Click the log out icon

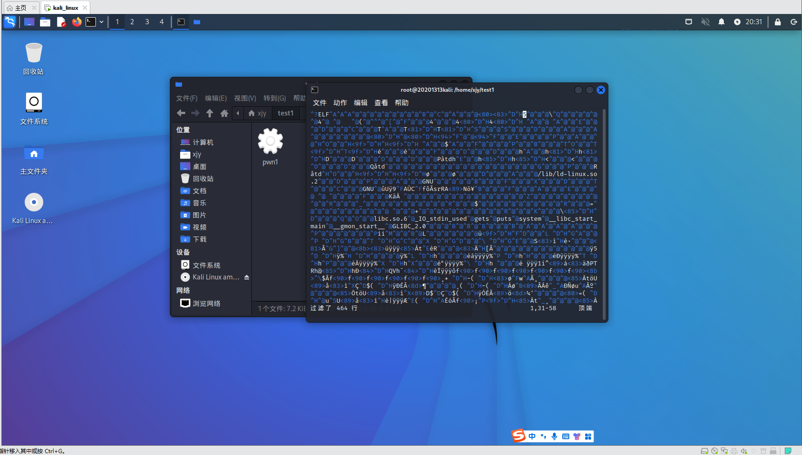tap(794, 22)
